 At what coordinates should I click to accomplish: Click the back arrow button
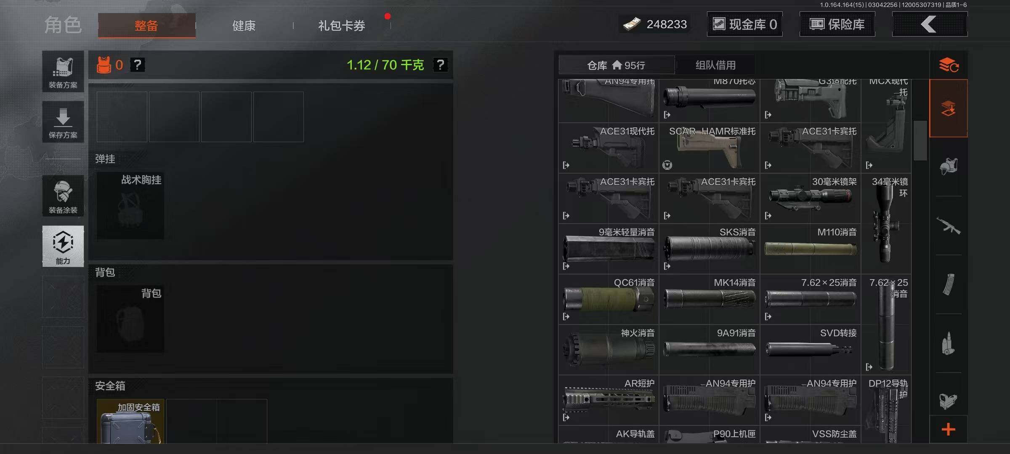[x=930, y=24]
